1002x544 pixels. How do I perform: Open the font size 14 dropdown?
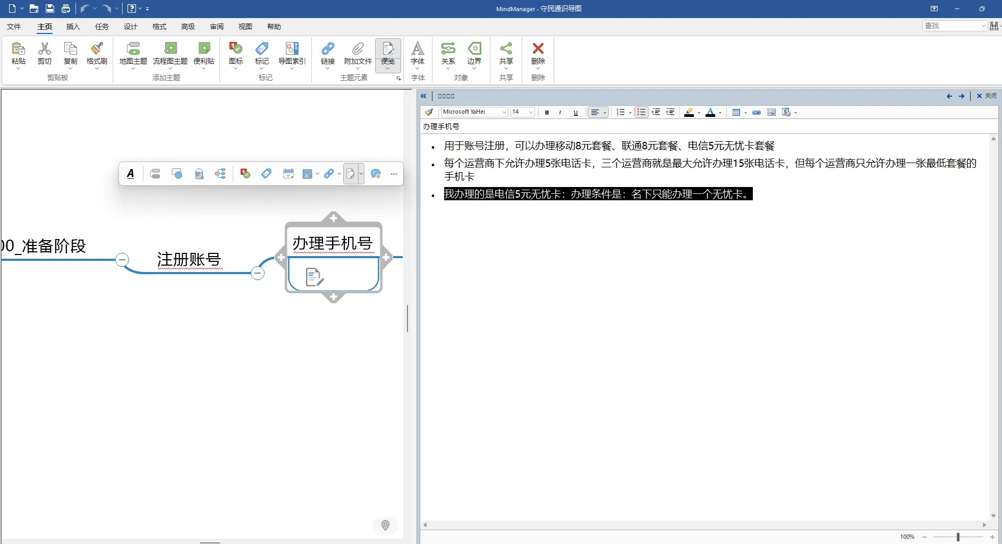click(522, 112)
